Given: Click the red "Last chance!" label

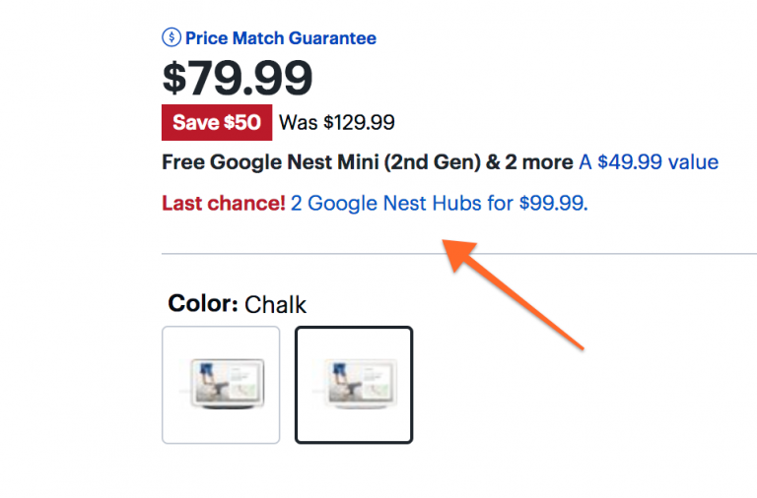Looking at the screenshot, I should tap(224, 204).
